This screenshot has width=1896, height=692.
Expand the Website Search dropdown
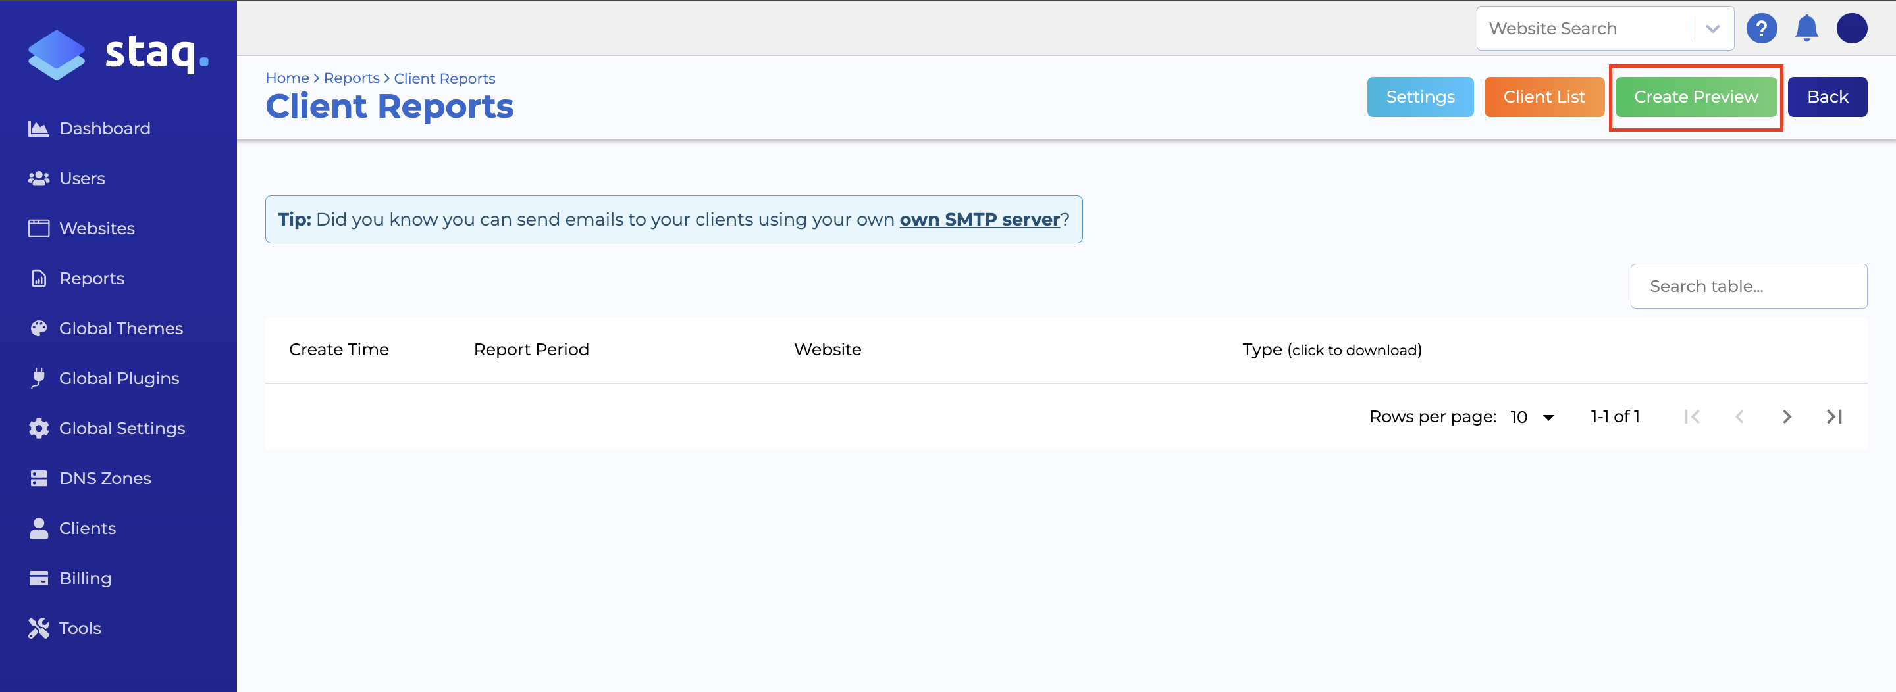[1713, 28]
